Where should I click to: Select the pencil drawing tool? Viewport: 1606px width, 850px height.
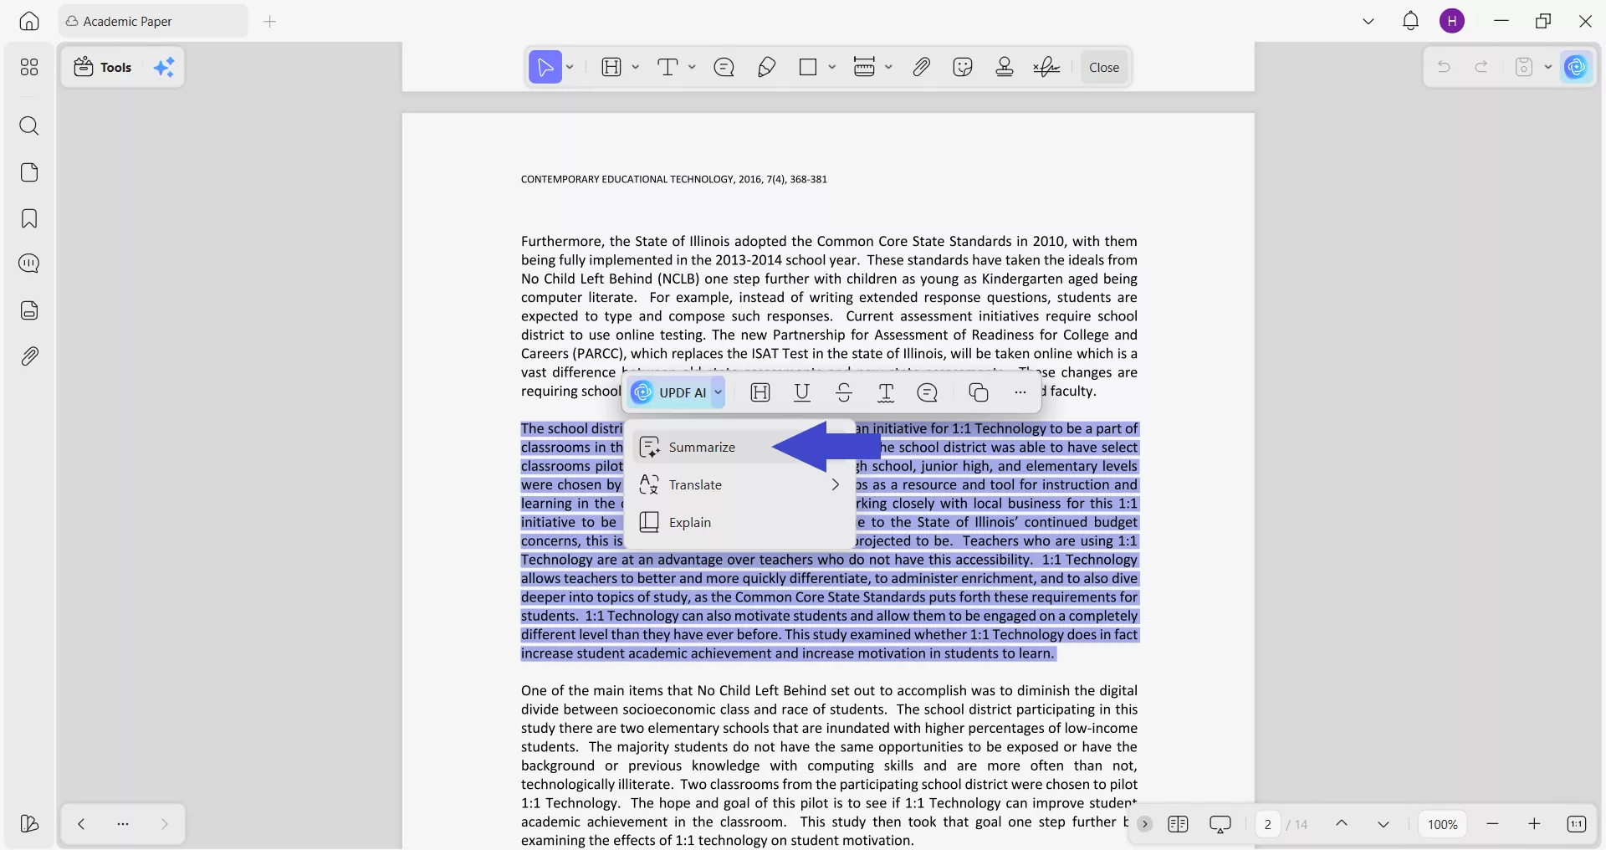[x=766, y=67]
